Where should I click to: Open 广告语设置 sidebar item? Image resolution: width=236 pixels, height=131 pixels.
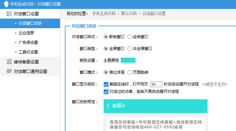click(x=28, y=42)
